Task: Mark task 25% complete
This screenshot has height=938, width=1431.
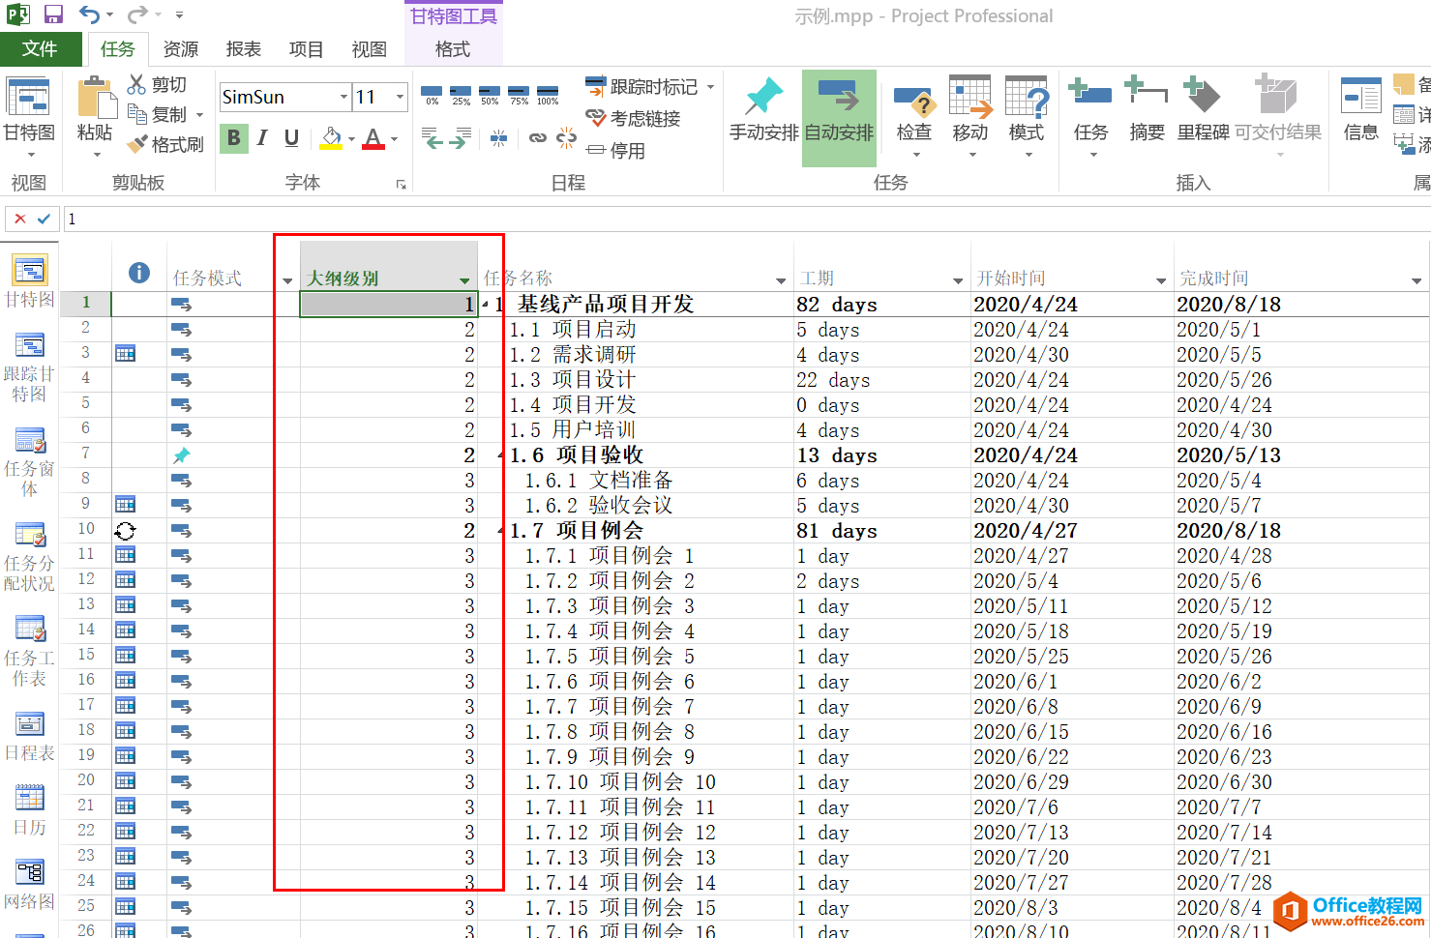Action: click(x=462, y=96)
